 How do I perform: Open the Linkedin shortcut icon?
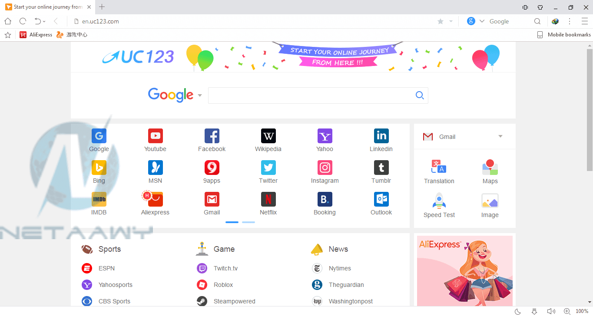(x=381, y=136)
